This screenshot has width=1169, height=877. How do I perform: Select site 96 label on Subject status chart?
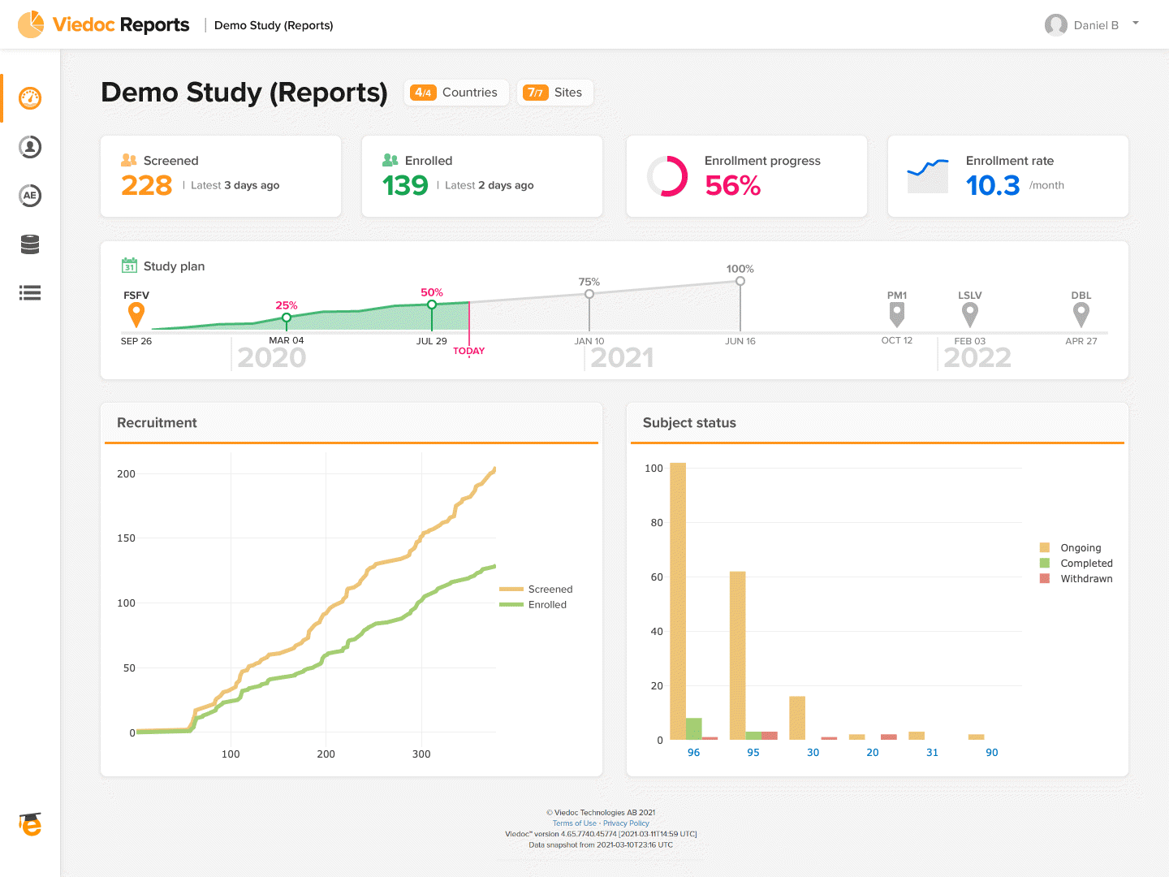tap(693, 753)
